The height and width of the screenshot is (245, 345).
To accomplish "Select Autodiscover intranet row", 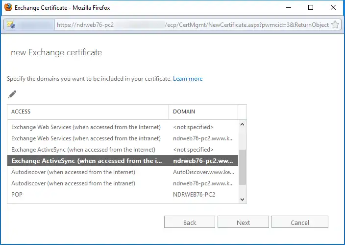I will (x=123, y=183).
